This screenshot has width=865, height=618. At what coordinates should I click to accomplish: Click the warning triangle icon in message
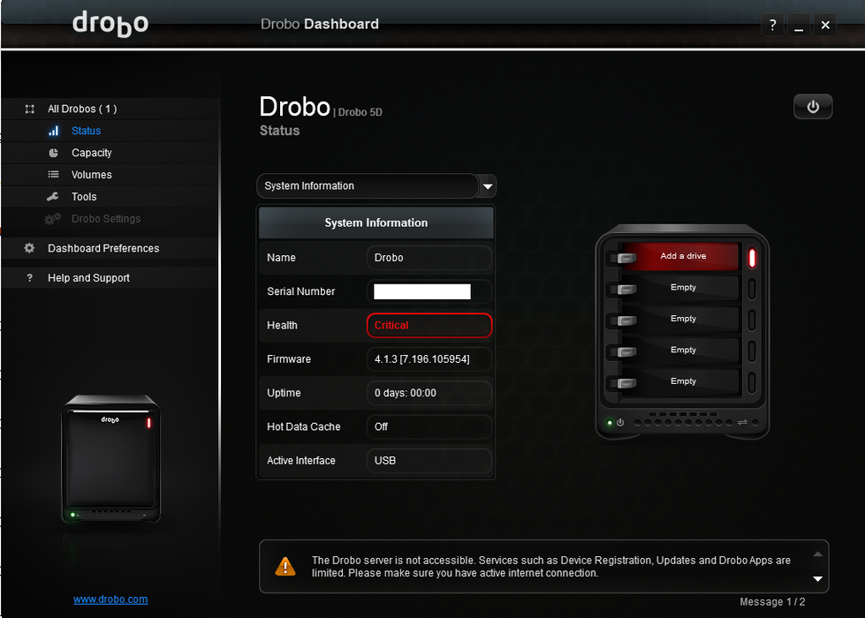pyautogui.click(x=285, y=566)
